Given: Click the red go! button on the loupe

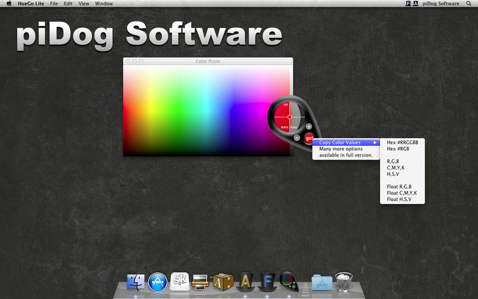Looking at the screenshot, I should coord(308,138).
